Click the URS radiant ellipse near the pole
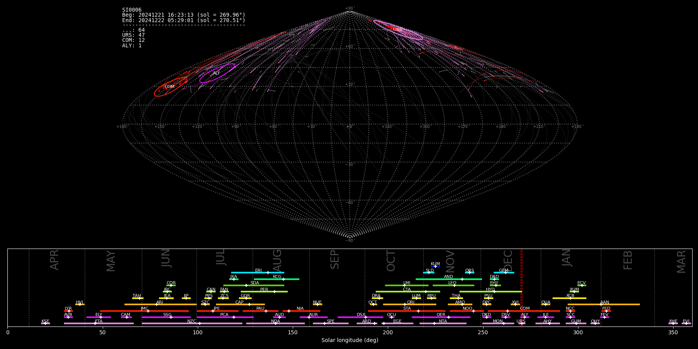 pos(398,30)
